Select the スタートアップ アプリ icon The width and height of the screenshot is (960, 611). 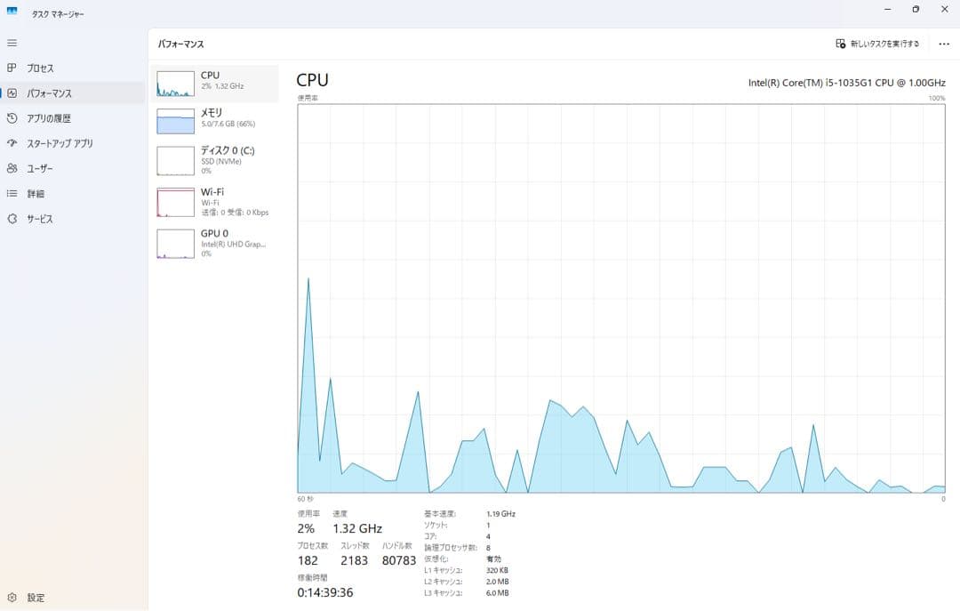click(x=12, y=143)
